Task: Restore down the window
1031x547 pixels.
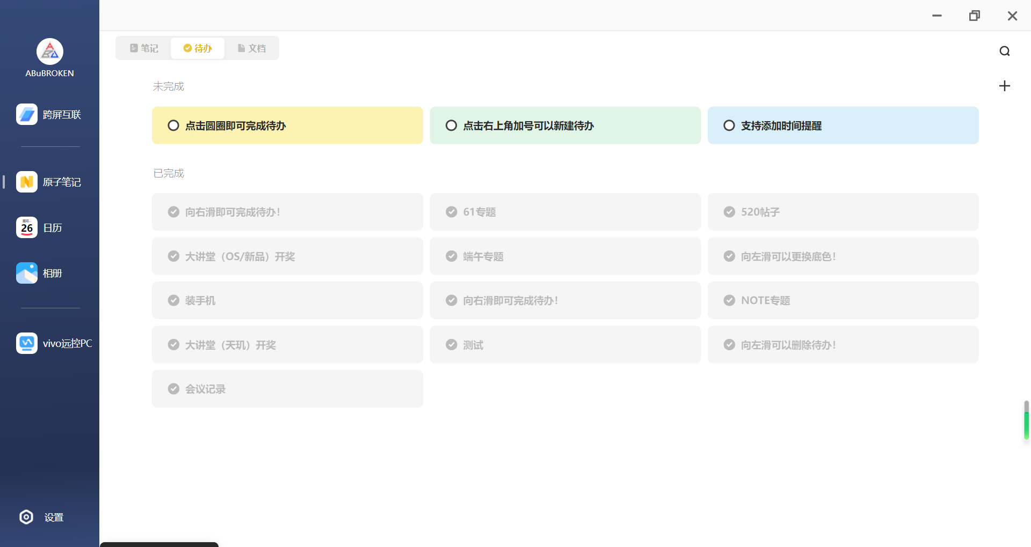Action: tap(975, 16)
